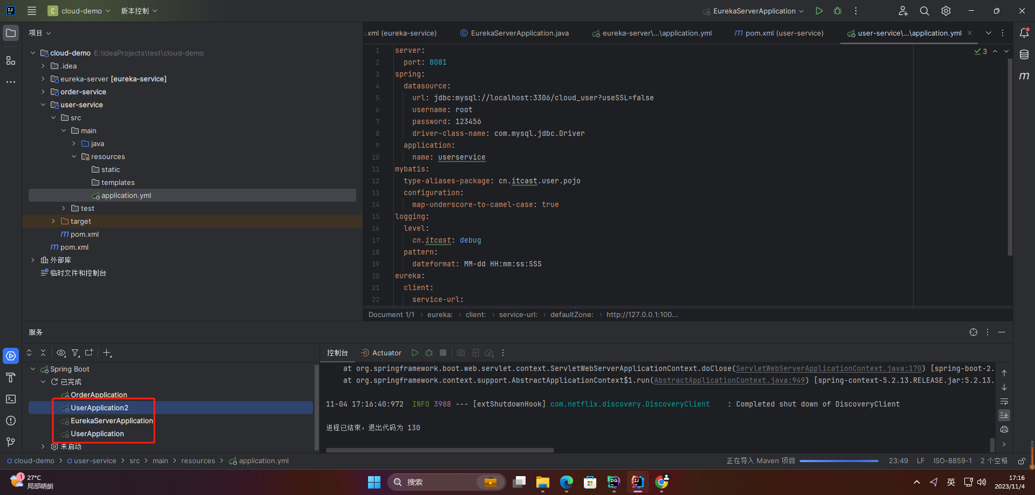Open Search Everywhere magnifier icon
The height and width of the screenshot is (495, 1035).
point(924,11)
